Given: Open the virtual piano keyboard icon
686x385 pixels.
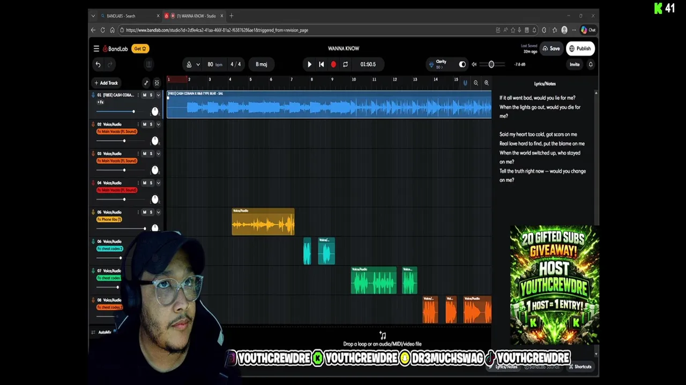Looking at the screenshot, I should pyautogui.click(x=148, y=64).
